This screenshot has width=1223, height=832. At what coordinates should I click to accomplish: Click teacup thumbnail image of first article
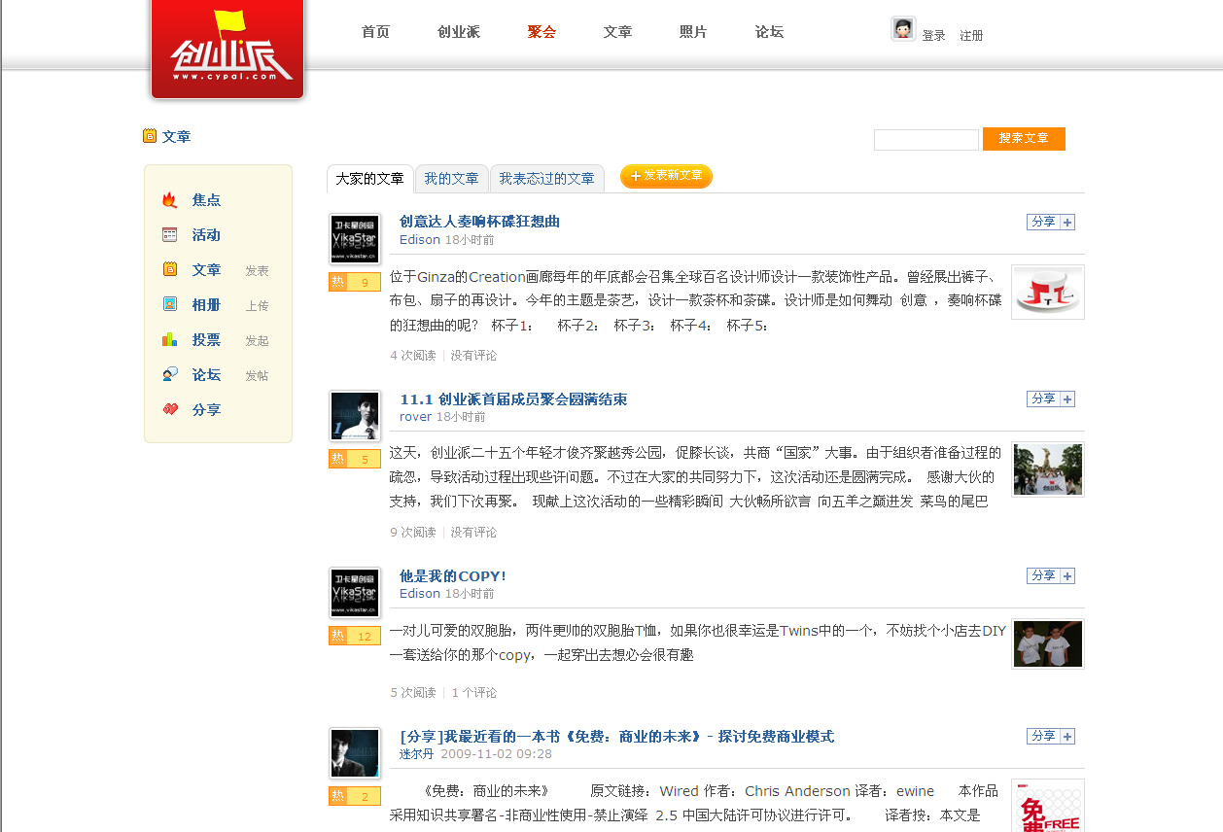1048,292
